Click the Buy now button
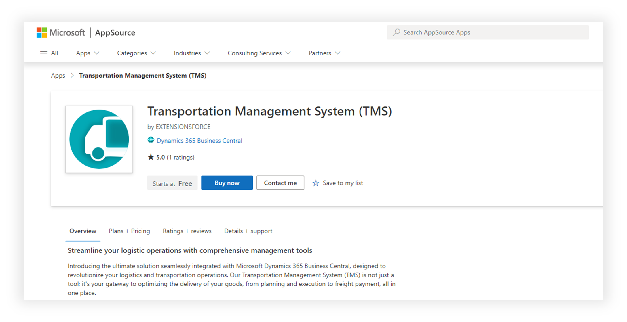627x322 pixels. coord(227,183)
